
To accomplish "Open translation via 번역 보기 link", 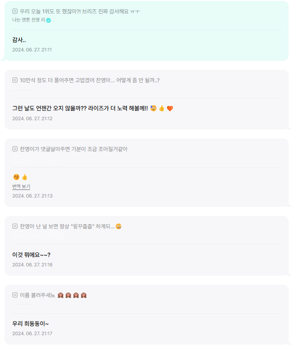I will click(x=21, y=187).
